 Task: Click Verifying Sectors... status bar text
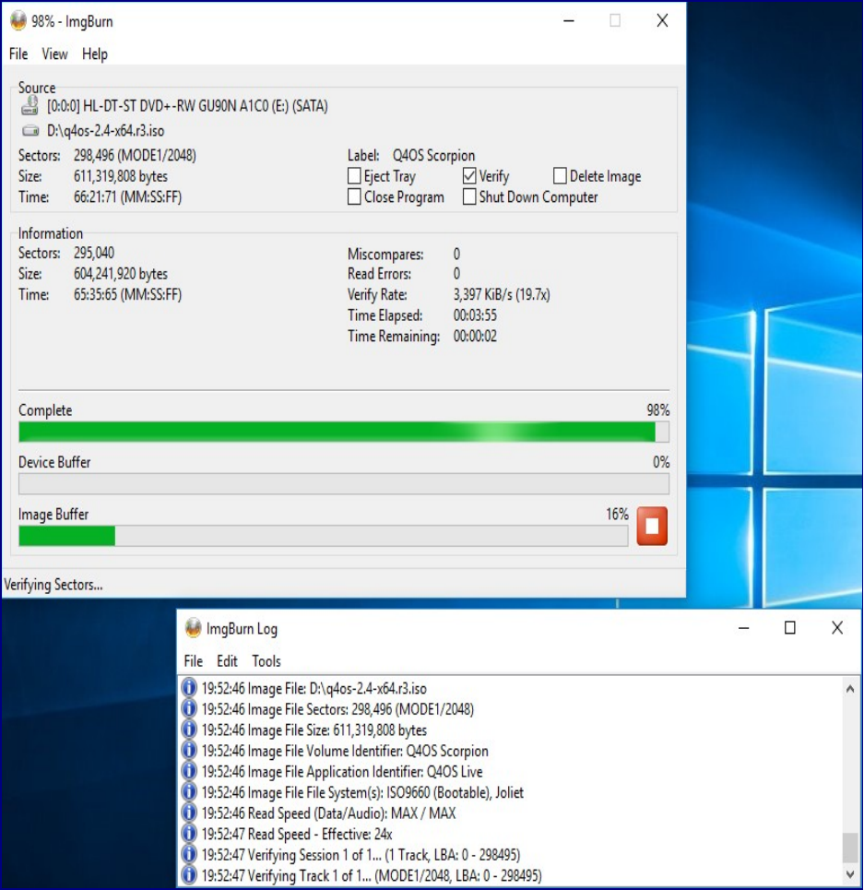53,585
